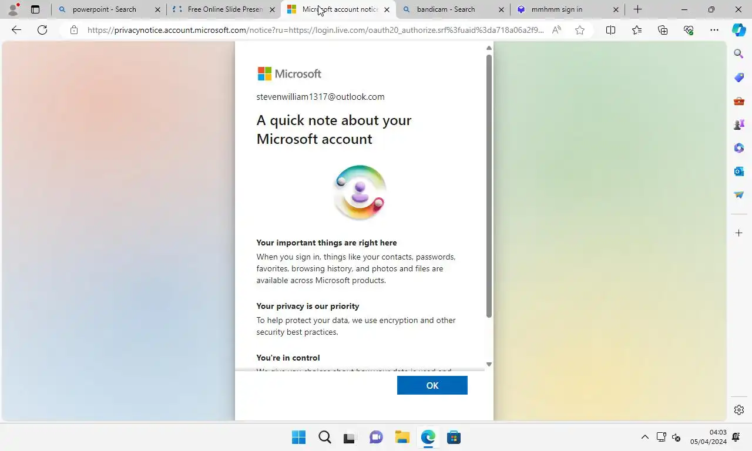752x451 pixels.
Task: Refresh the page
Action: pyautogui.click(x=42, y=30)
